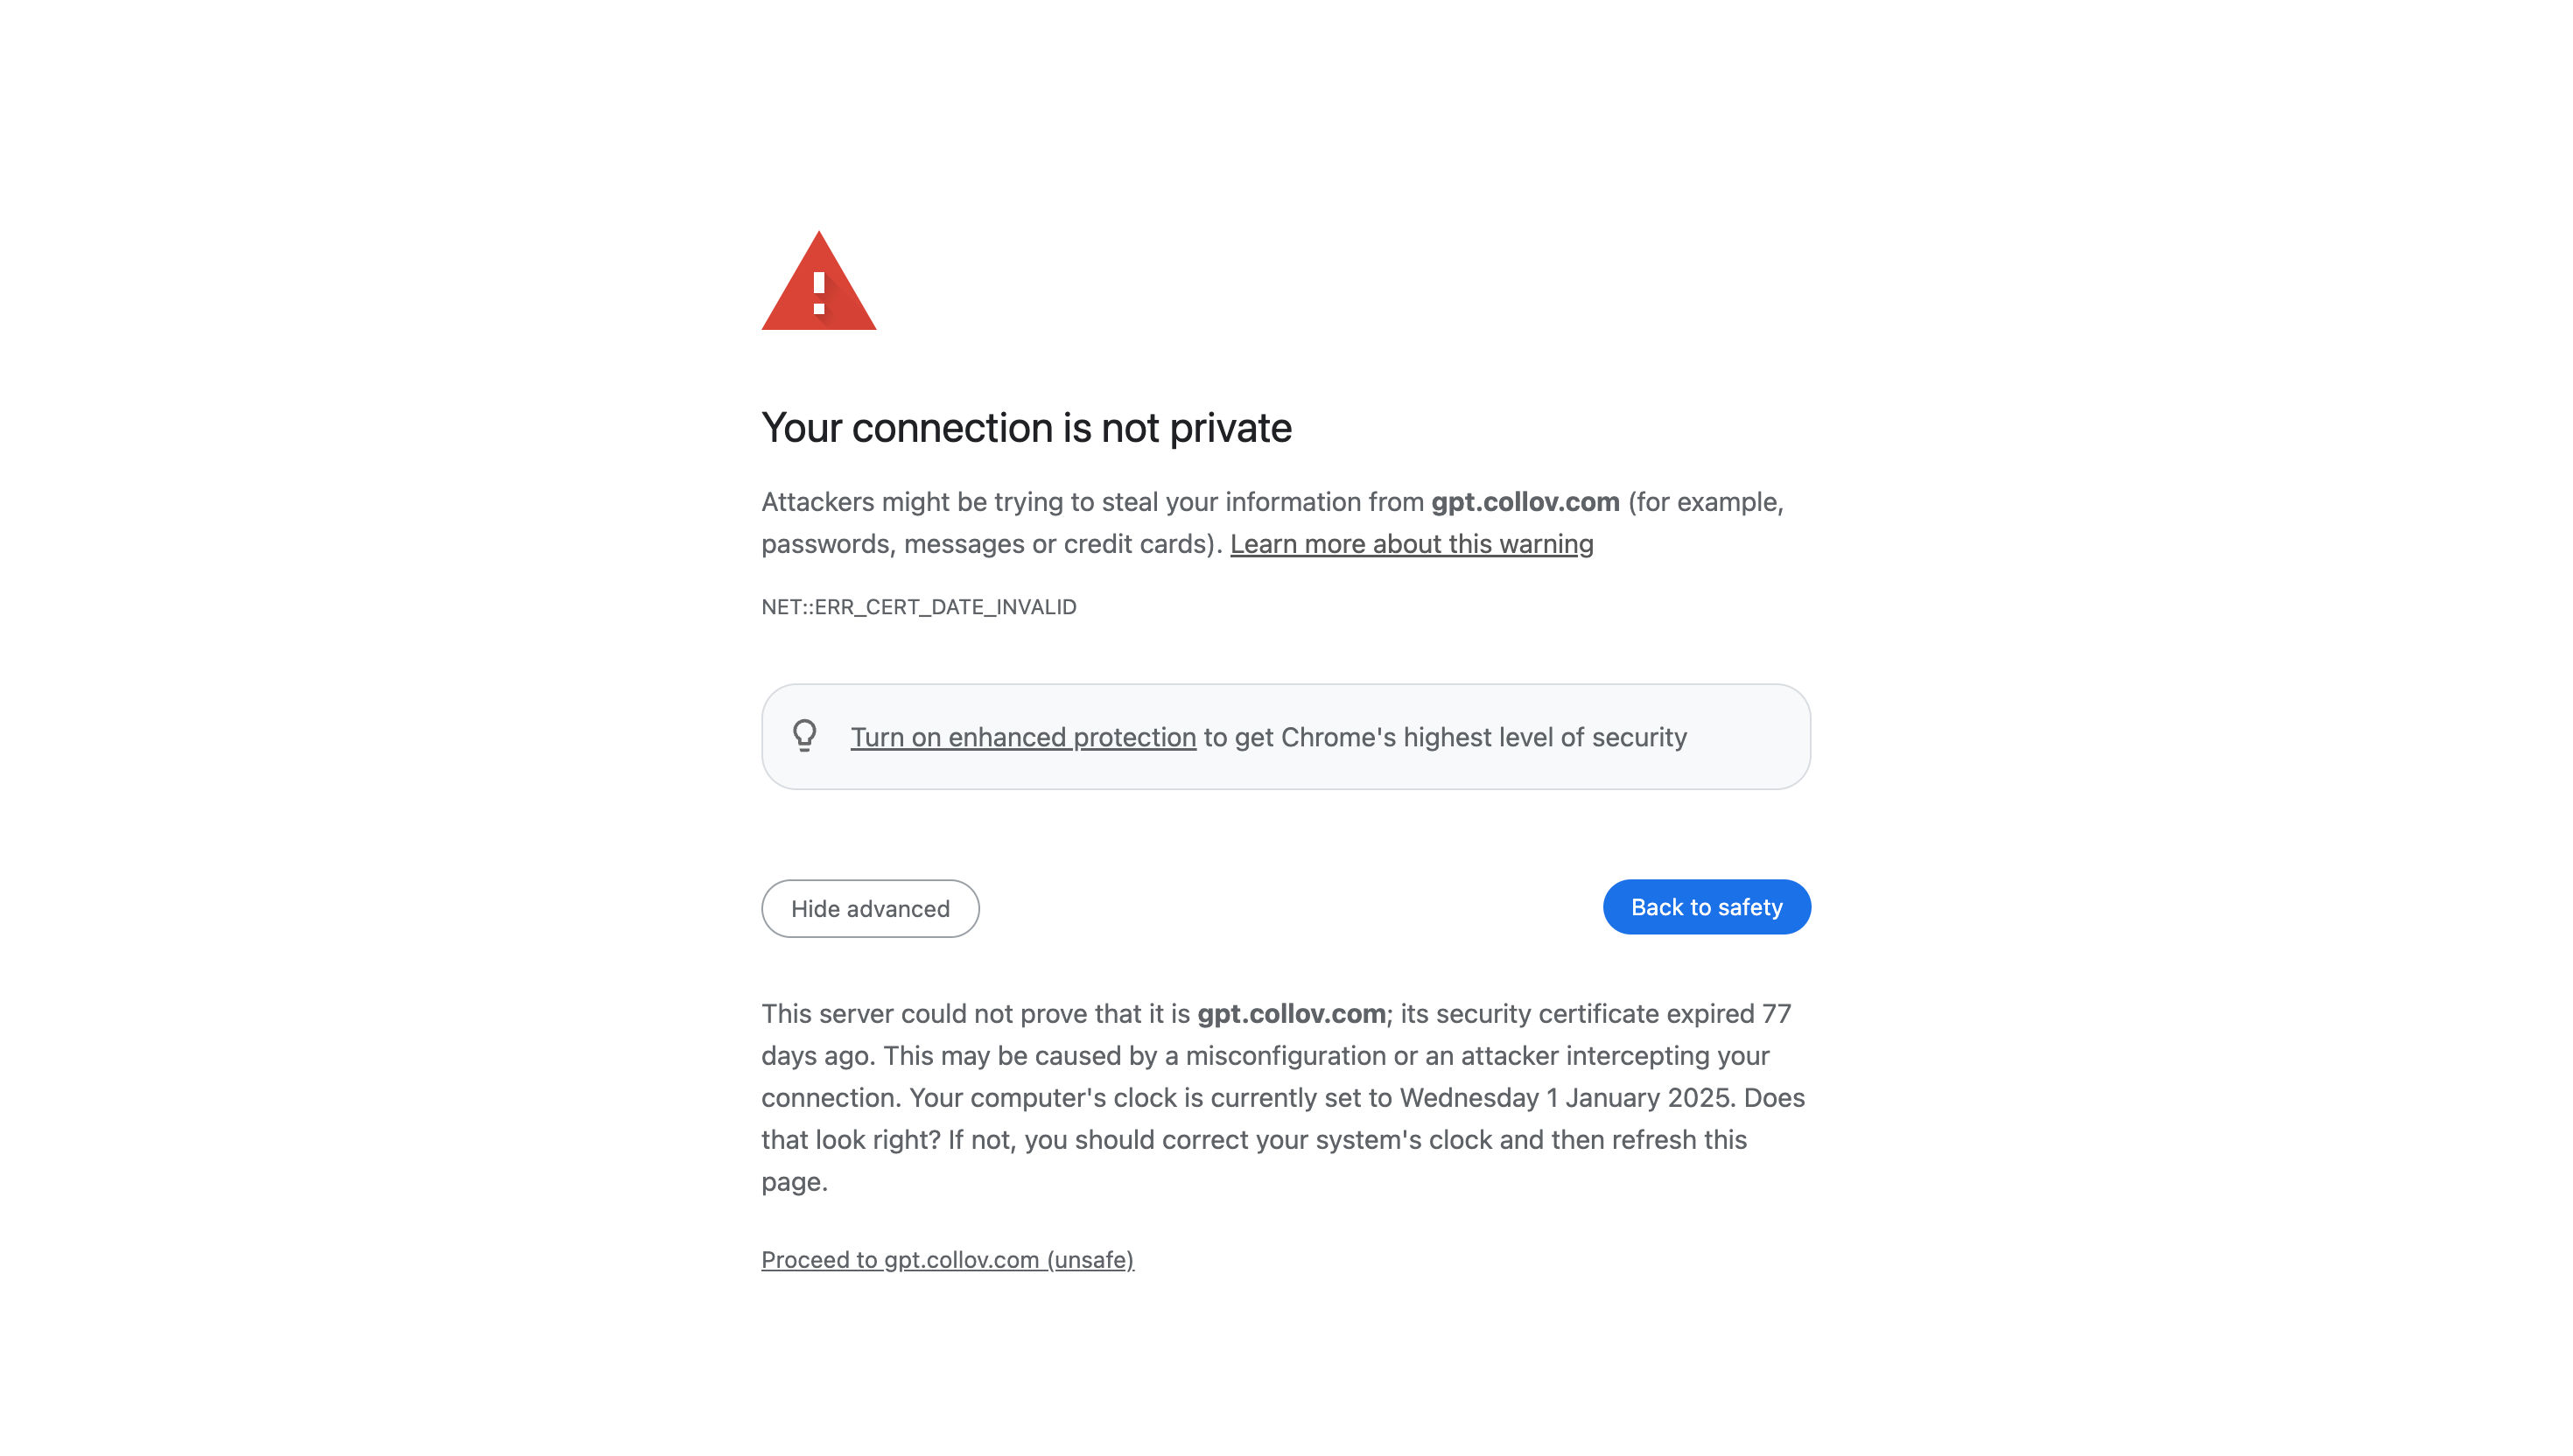Click the red warning triangle icon
This screenshot has width=2573, height=1456.
pyautogui.click(x=818, y=281)
